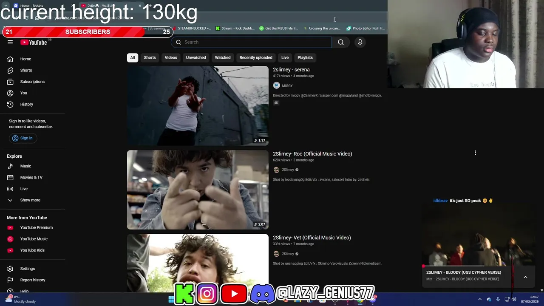
Task: Click the YouTube logo
Action: (x=34, y=42)
